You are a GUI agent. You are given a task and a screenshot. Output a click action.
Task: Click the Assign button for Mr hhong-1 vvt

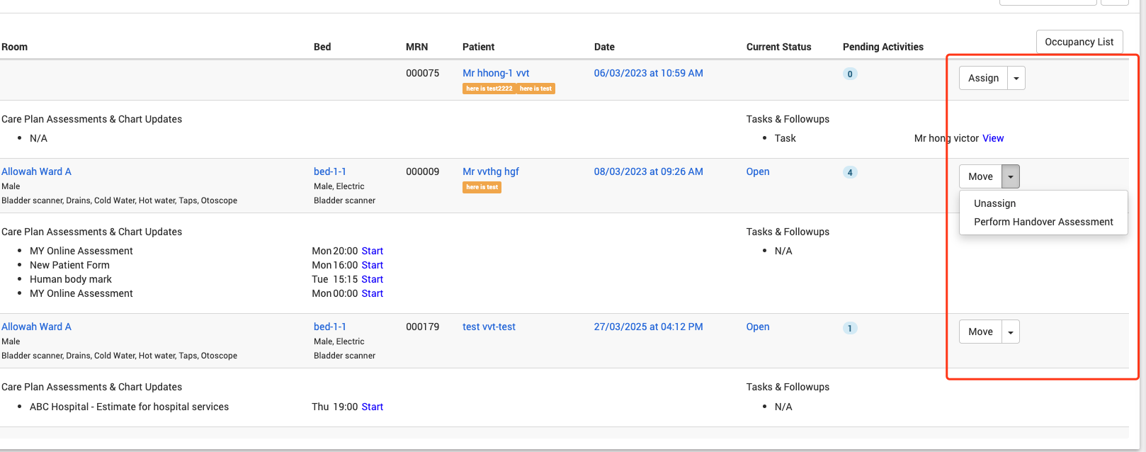[x=983, y=78]
